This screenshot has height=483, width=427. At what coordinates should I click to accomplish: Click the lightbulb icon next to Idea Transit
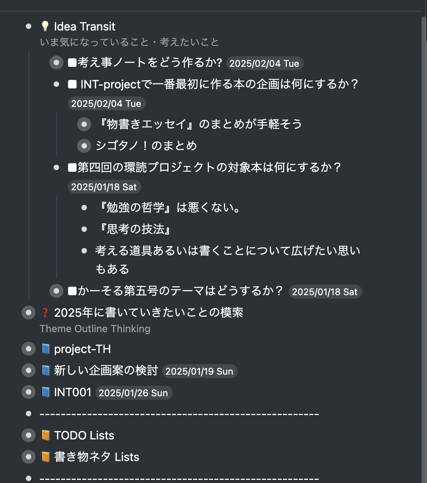pos(44,26)
